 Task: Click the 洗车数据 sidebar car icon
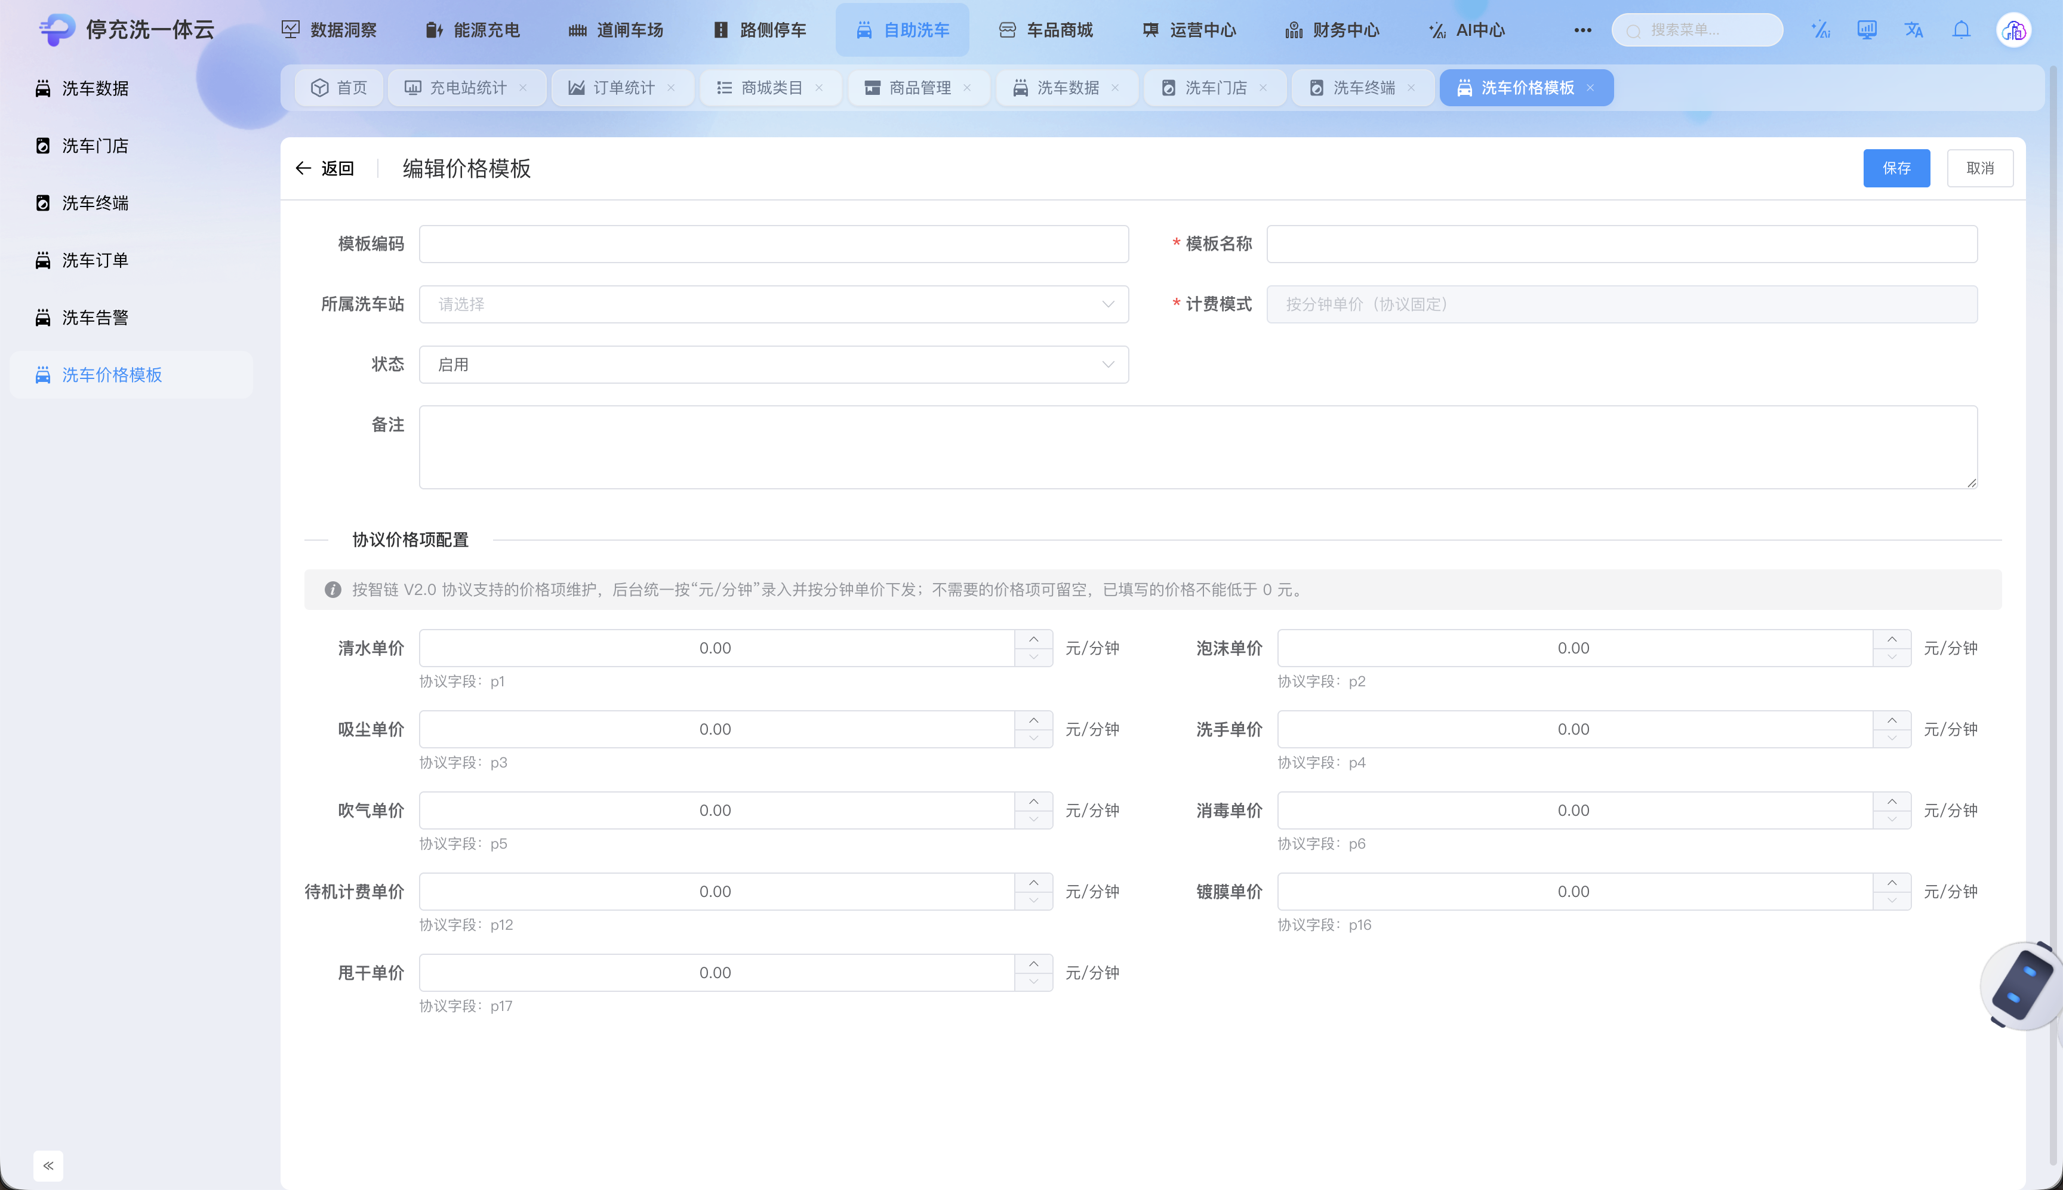pyautogui.click(x=42, y=88)
